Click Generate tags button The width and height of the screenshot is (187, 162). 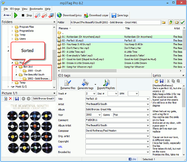85,84
